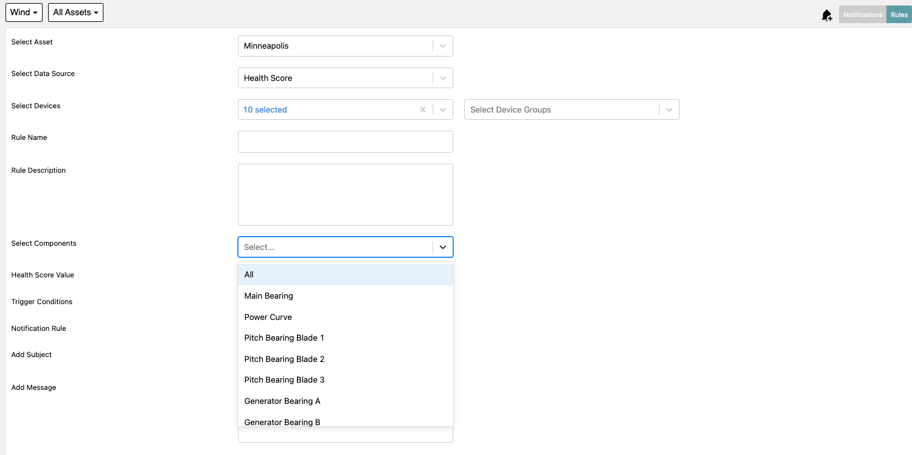Select Generator Bearing A option

[346, 401]
